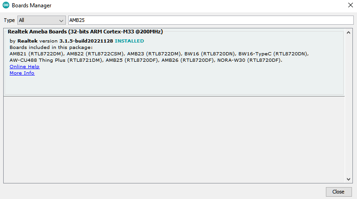Close the Boards Manager window with X

(x=351, y=5)
